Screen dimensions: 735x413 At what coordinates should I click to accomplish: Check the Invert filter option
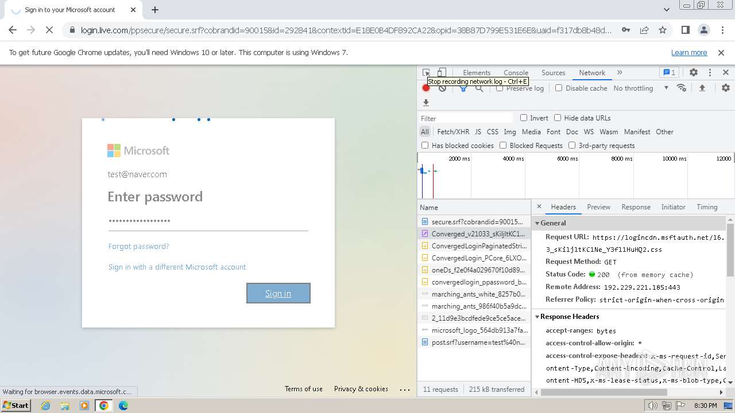tap(524, 118)
